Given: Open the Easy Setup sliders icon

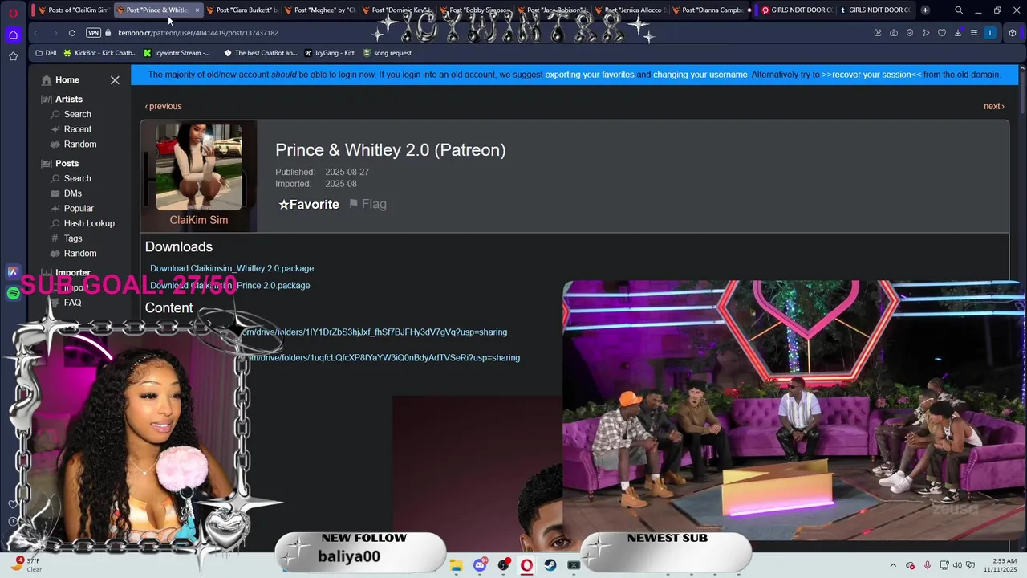Looking at the screenshot, I should [974, 33].
